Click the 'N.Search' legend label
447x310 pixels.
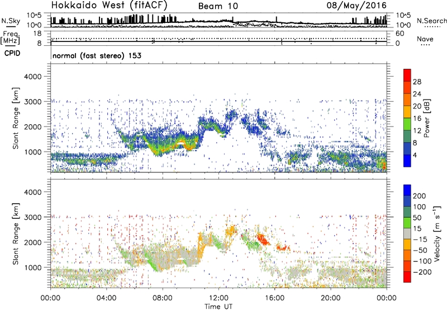pyautogui.click(x=431, y=21)
